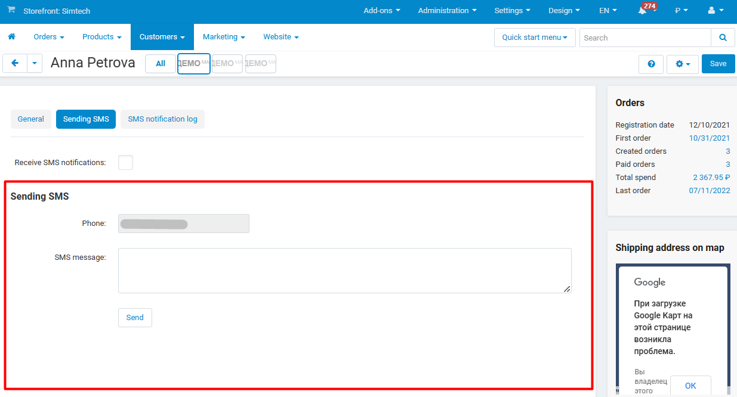Click the blue Save button
737x397 pixels.
pyautogui.click(x=718, y=64)
